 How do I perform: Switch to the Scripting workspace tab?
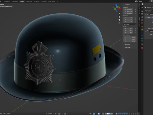[x=37, y=2]
